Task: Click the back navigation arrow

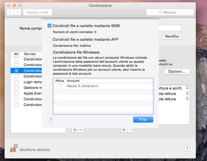Action: coord(10,12)
